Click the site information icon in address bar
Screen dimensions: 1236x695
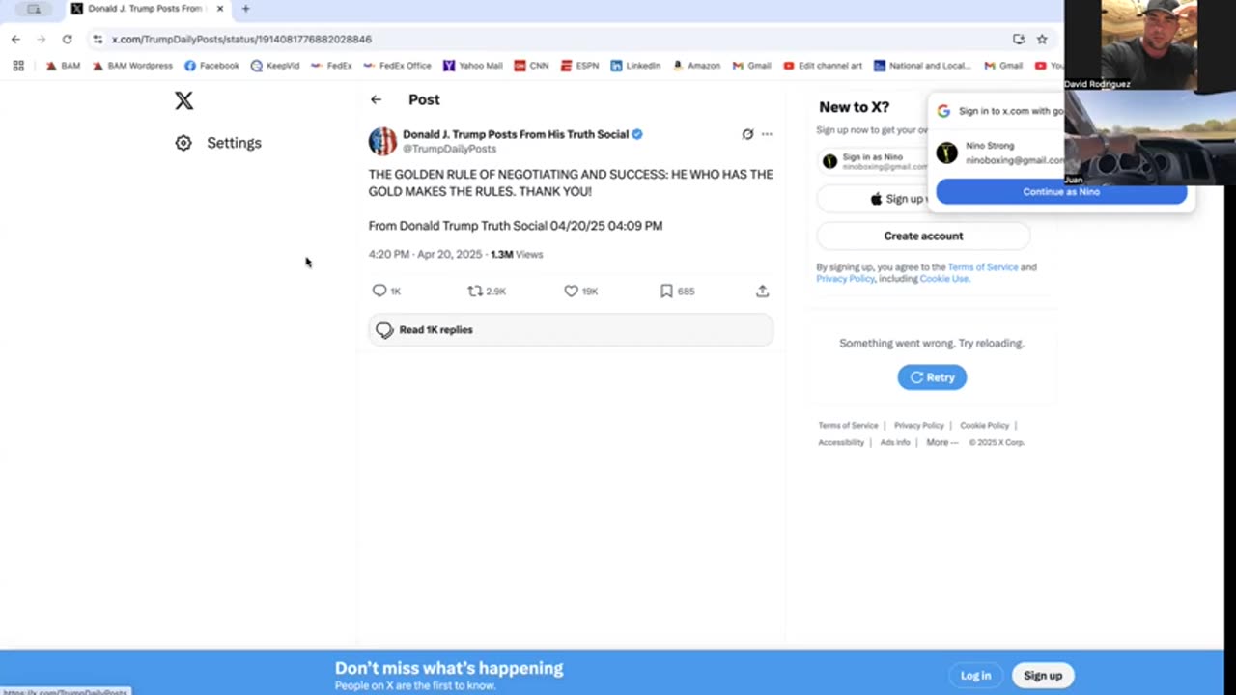(98, 39)
